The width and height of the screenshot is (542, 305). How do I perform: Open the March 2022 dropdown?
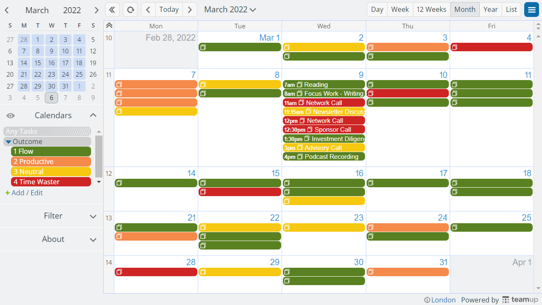click(x=230, y=9)
